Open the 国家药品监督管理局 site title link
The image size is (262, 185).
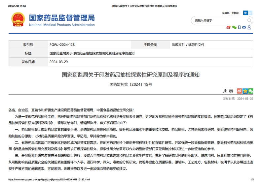[x=62, y=18]
